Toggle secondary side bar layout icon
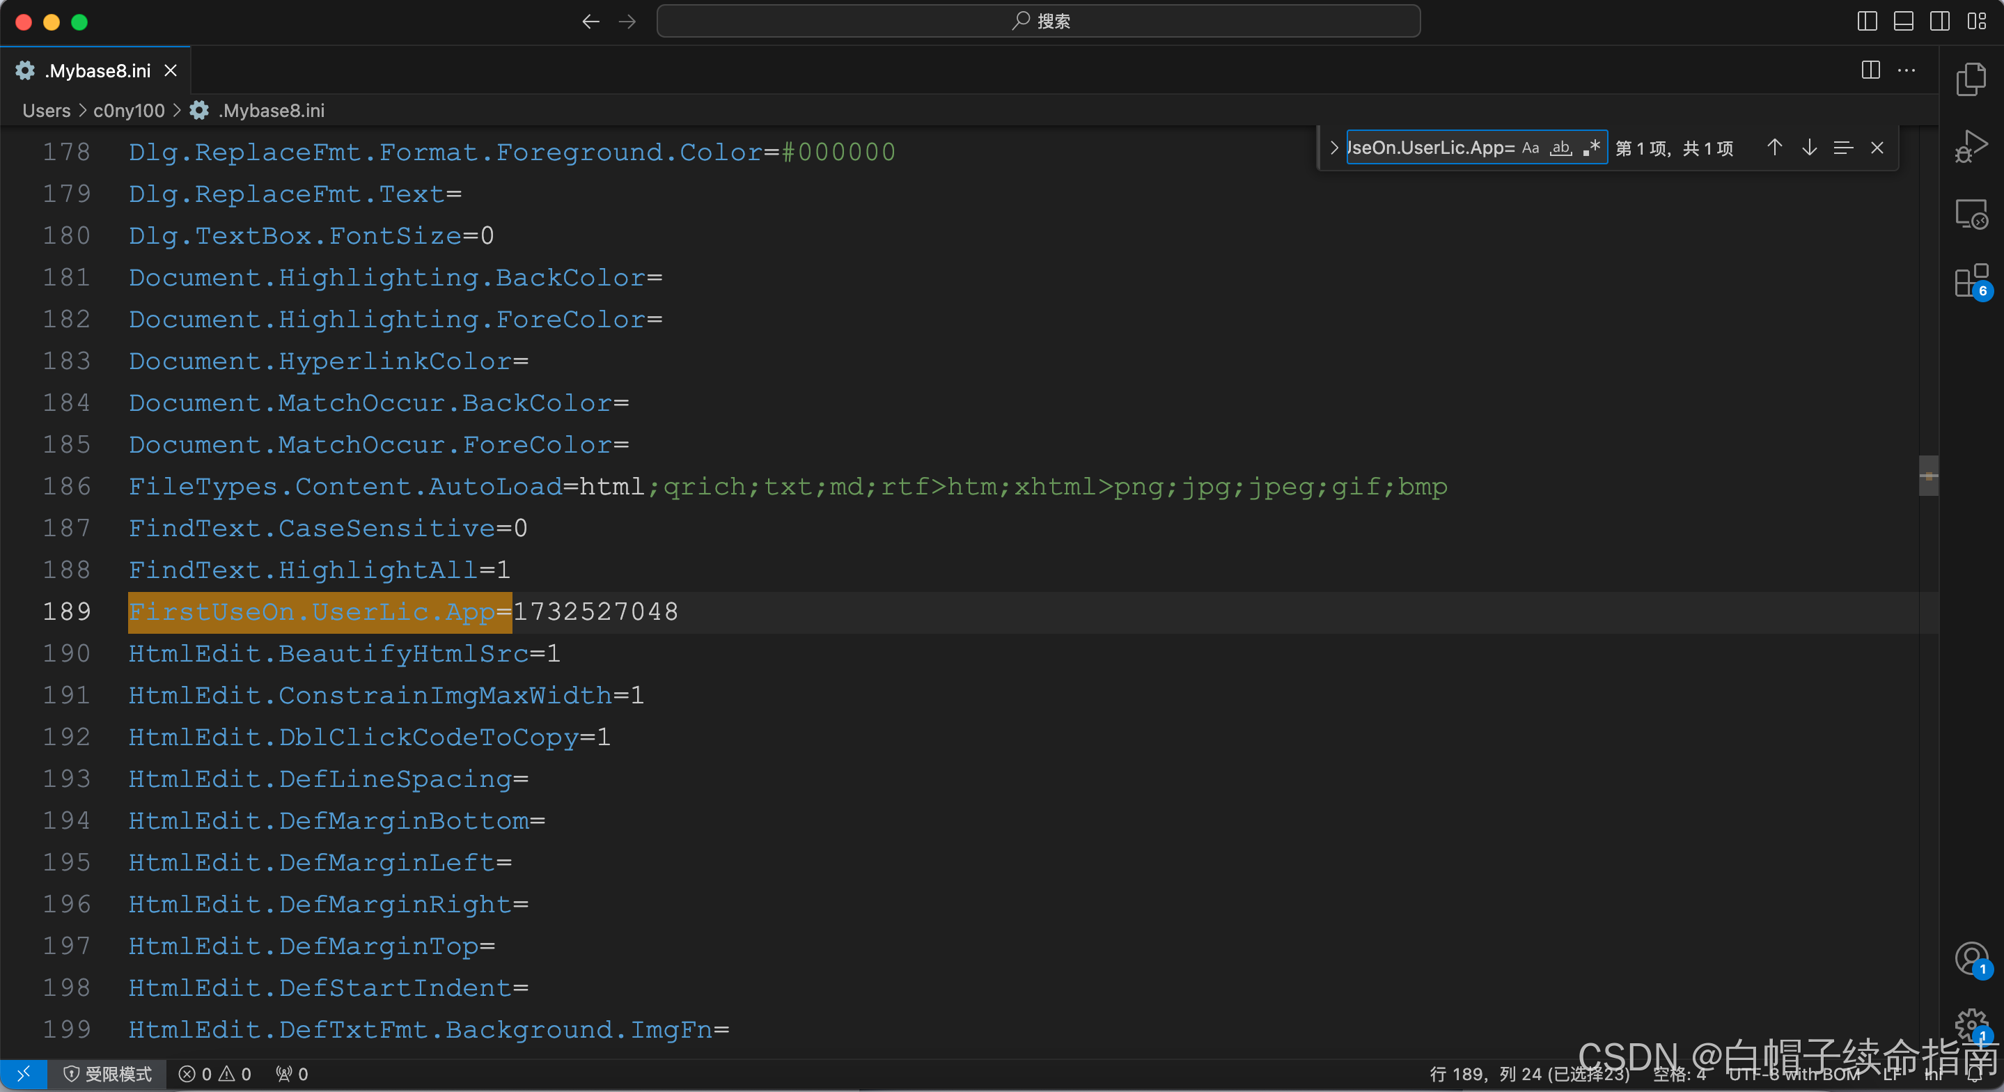This screenshot has height=1092, width=2004. 1940,21
